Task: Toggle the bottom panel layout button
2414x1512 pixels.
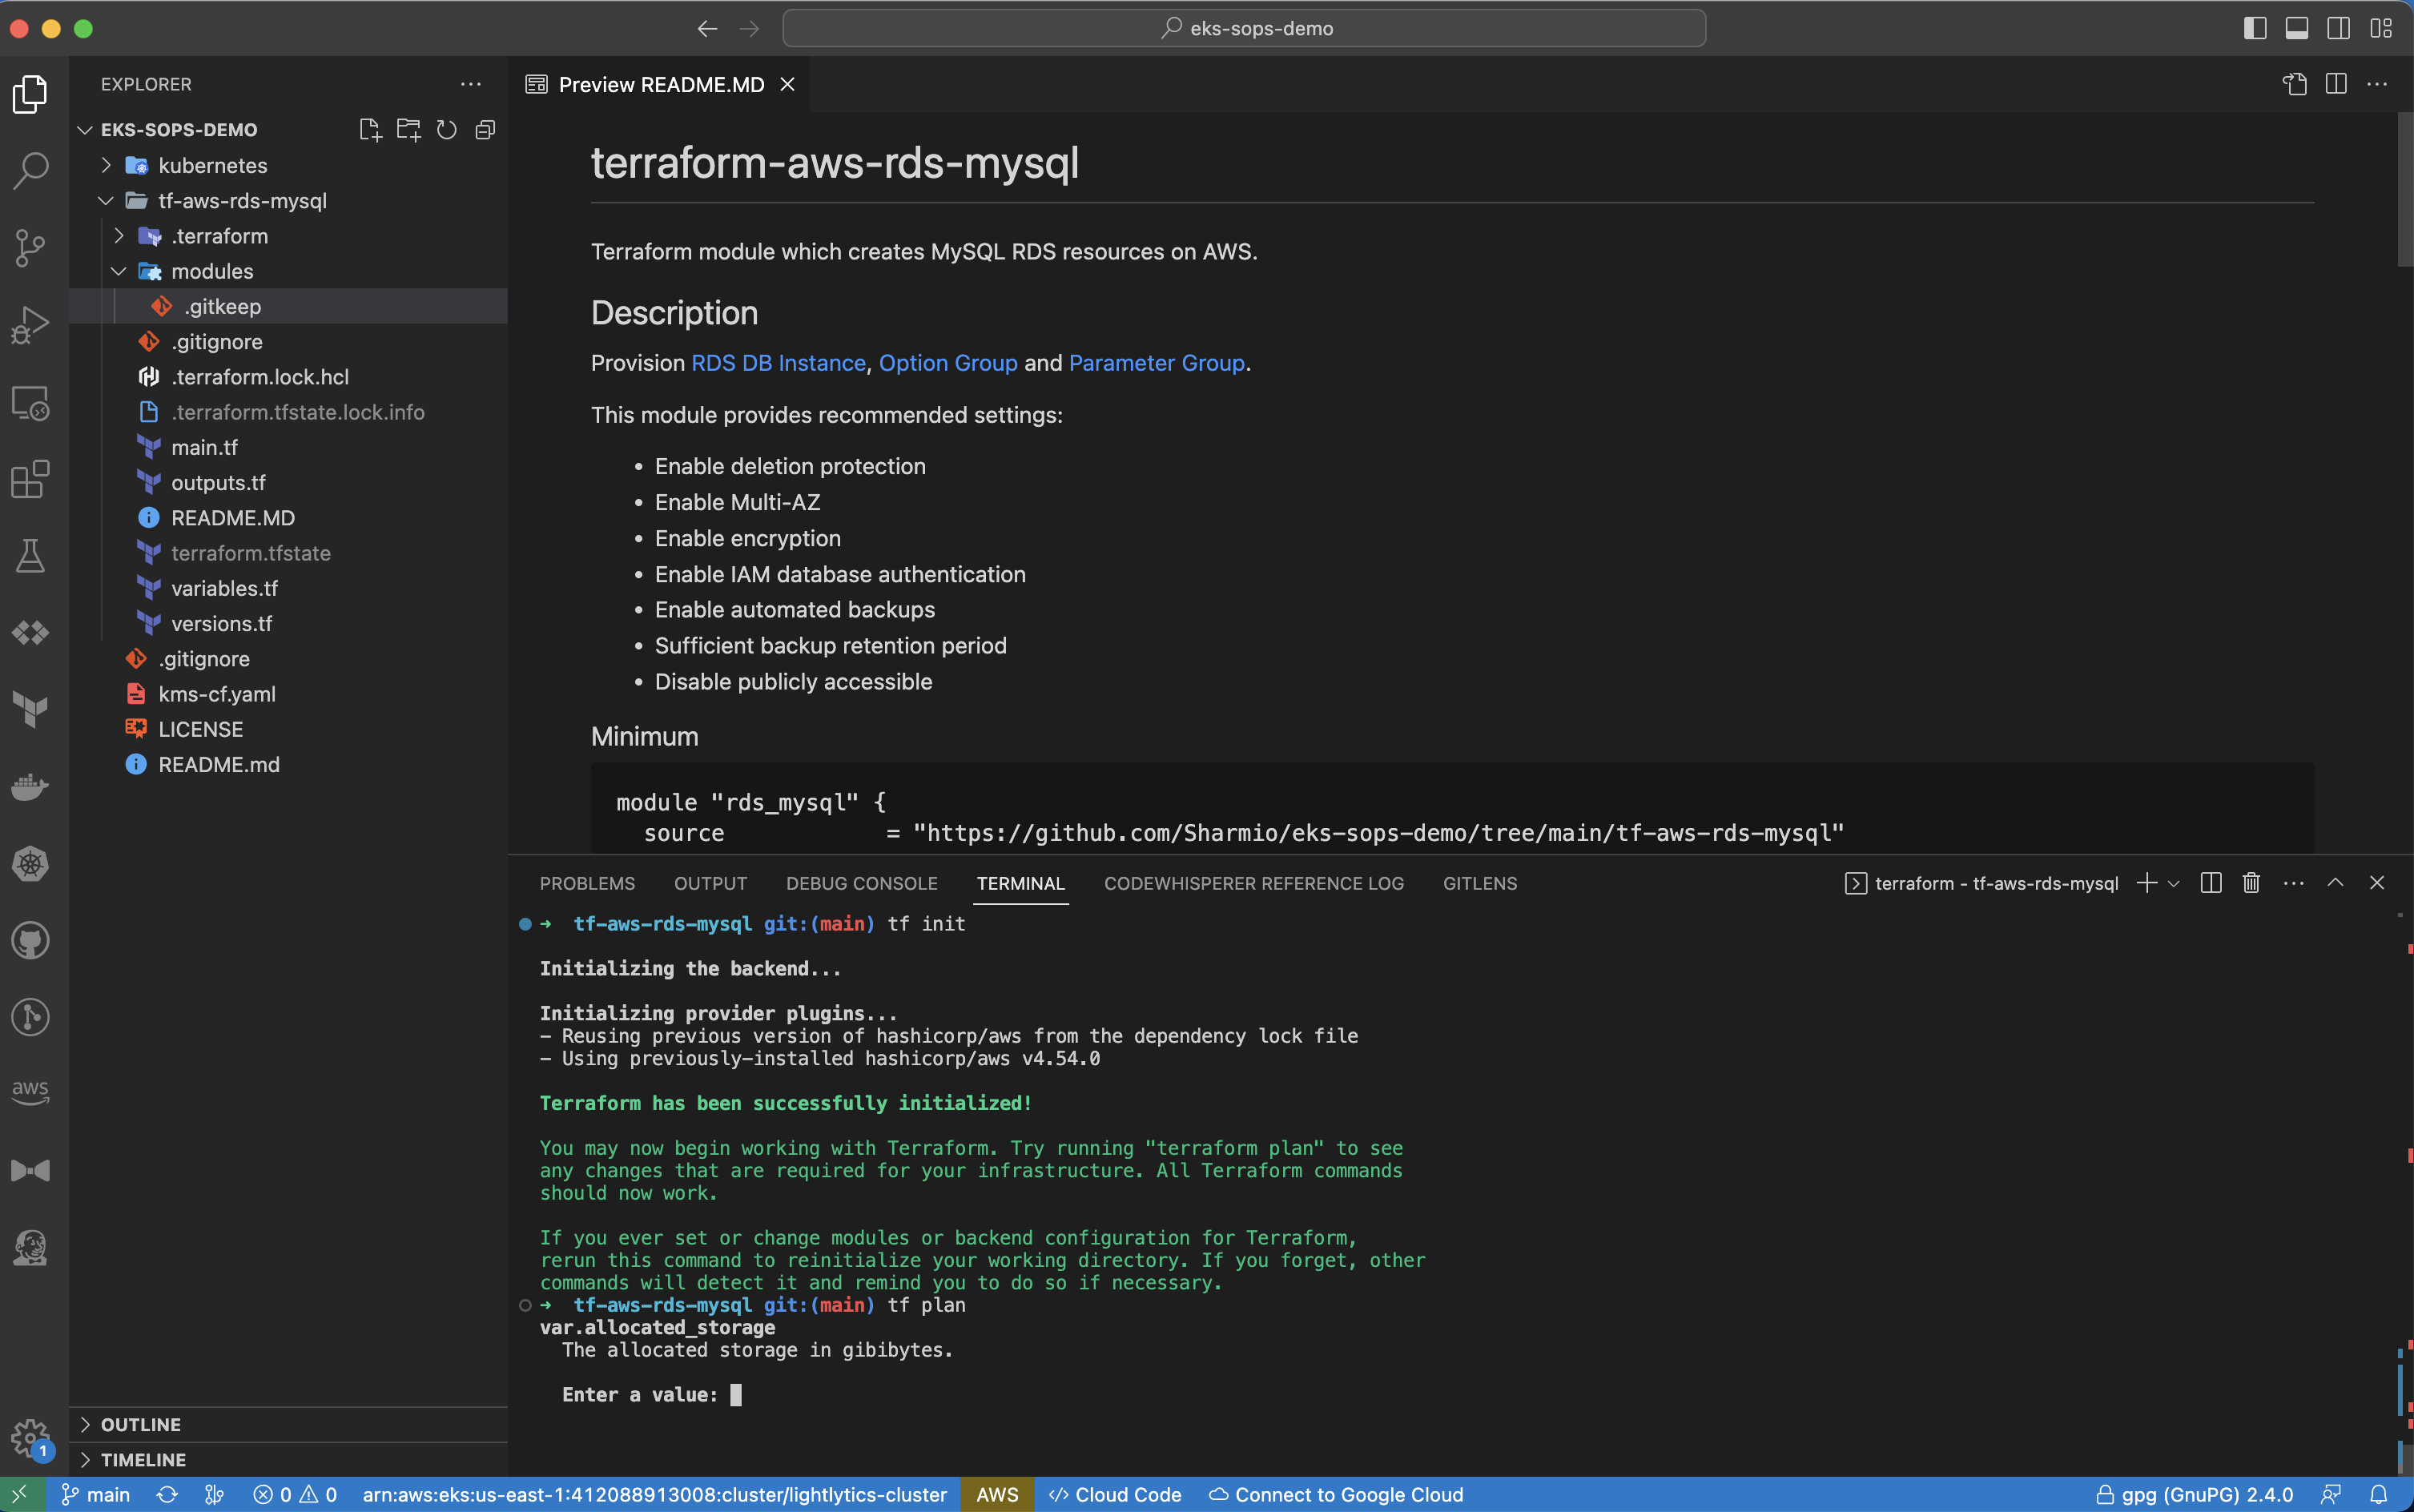Action: [x=2297, y=28]
